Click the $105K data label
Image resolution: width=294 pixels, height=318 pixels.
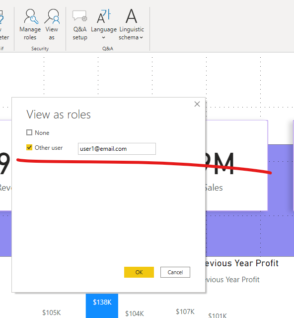pos(52,313)
